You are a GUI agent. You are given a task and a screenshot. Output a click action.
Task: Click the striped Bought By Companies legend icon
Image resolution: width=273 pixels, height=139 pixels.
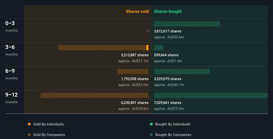(x=151, y=135)
